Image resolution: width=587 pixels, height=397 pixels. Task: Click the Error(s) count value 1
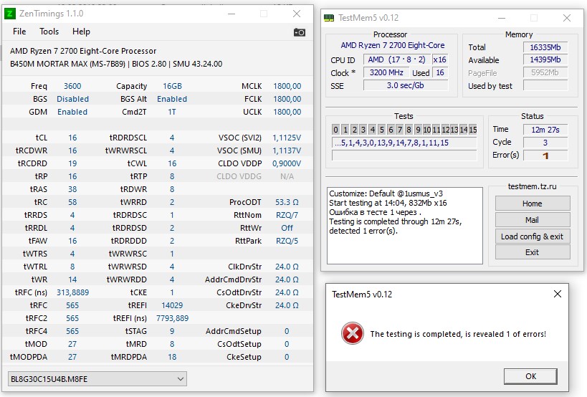coord(545,155)
